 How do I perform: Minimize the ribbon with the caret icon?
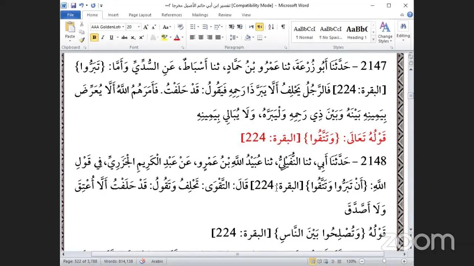402,15
